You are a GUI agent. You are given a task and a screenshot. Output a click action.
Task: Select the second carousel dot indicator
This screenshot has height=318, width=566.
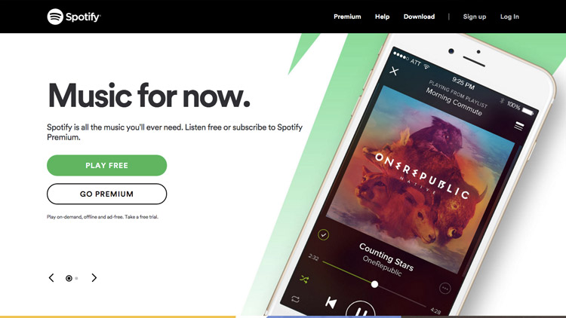coord(76,278)
